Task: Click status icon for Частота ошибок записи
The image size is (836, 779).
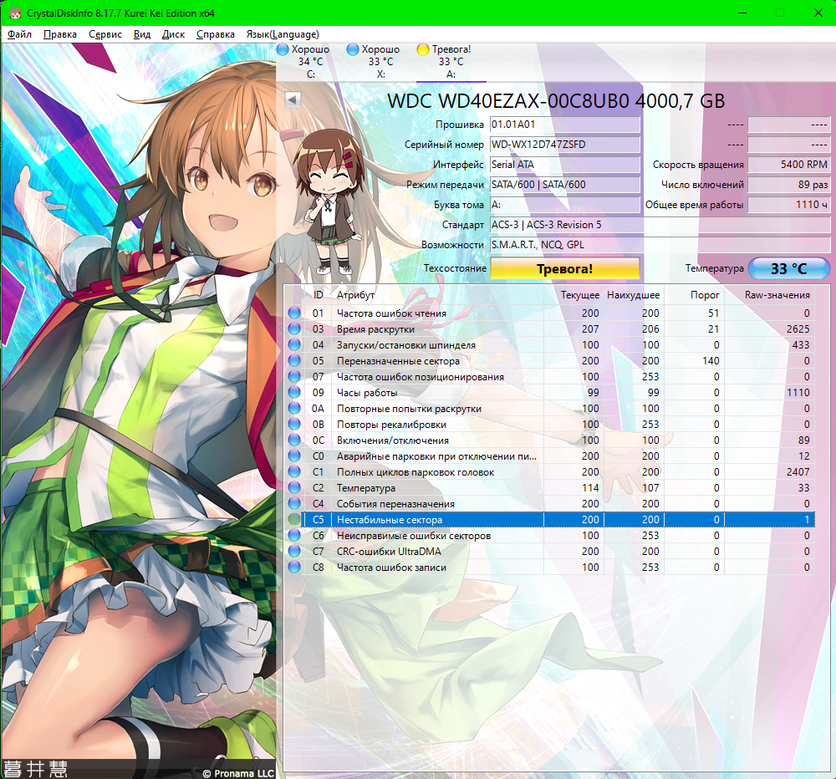Action: (x=294, y=568)
